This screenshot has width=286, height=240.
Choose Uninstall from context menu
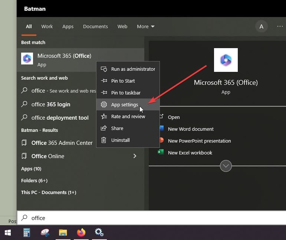(128, 140)
